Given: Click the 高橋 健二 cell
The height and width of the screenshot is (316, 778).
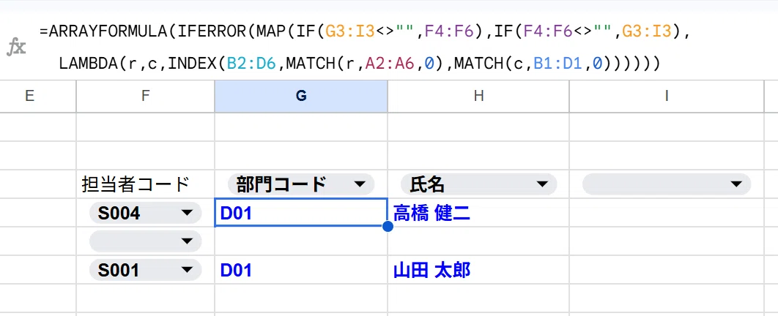Looking at the screenshot, I should pos(478,213).
